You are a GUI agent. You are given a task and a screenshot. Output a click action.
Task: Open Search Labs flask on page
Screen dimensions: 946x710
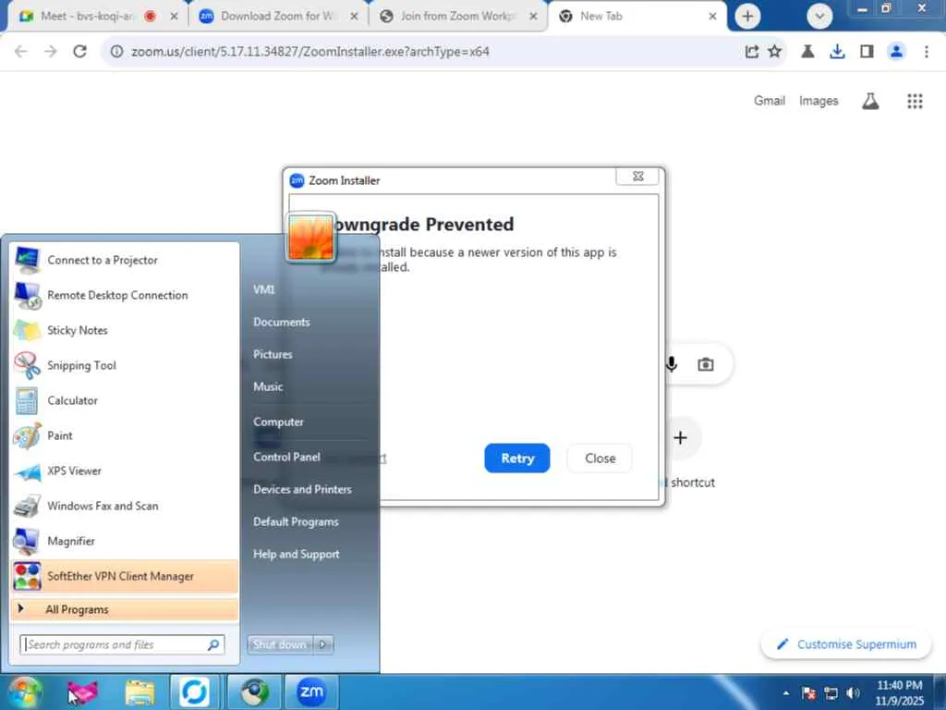coord(870,101)
